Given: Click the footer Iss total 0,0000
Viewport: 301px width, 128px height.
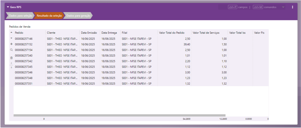Looking at the screenshot, I should click(249, 119).
